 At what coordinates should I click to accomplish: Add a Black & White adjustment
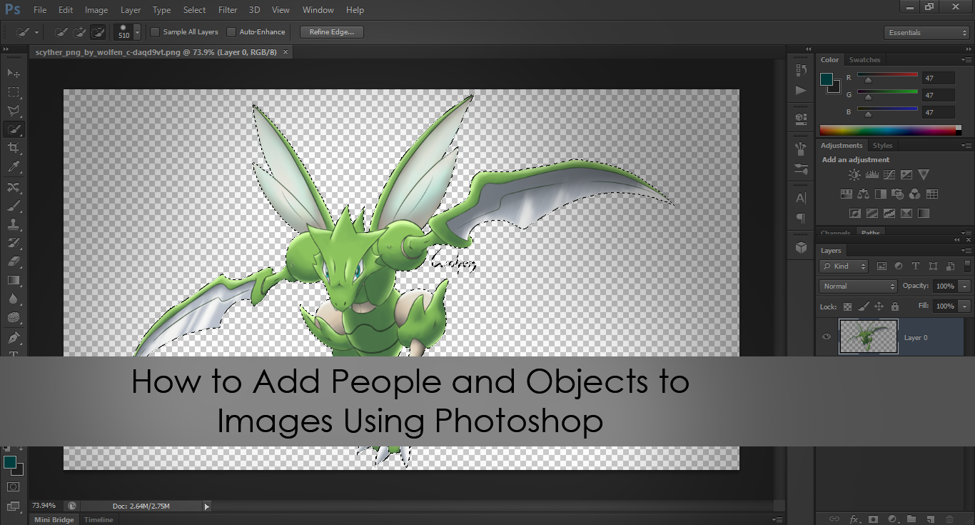881,194
